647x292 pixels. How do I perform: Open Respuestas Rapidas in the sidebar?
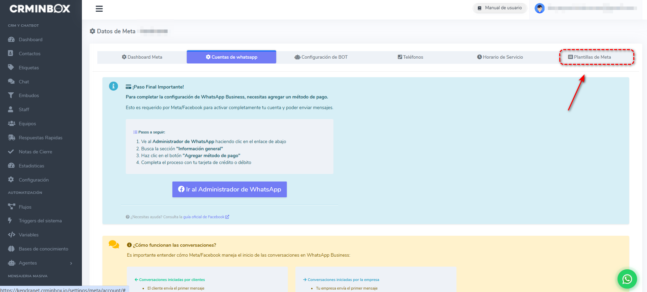(40, 138)
